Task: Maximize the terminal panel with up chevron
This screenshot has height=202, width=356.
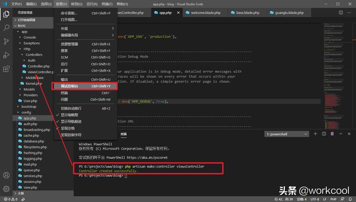Action: click(x=340, y=134)
